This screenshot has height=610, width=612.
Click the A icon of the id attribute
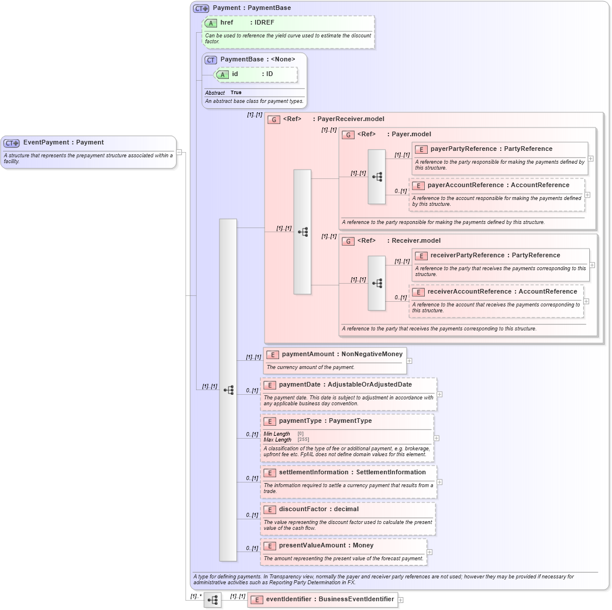click(x=222, y=75)
